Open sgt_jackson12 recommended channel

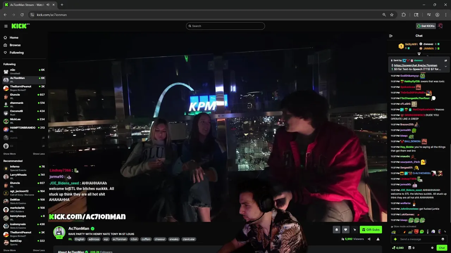point(24,193)
